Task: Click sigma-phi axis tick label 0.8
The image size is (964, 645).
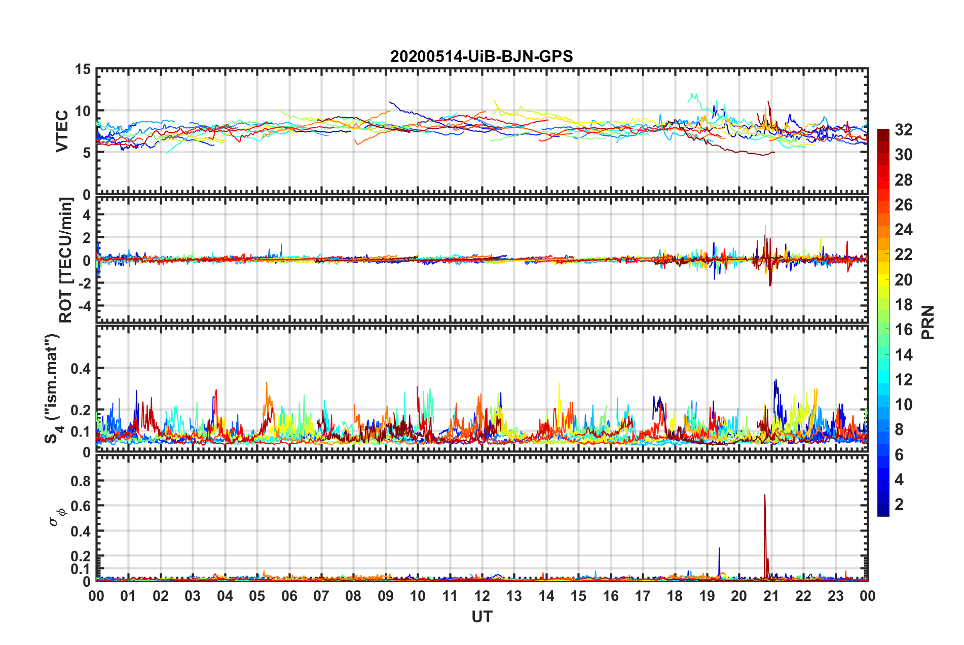Action: point(81,481)
